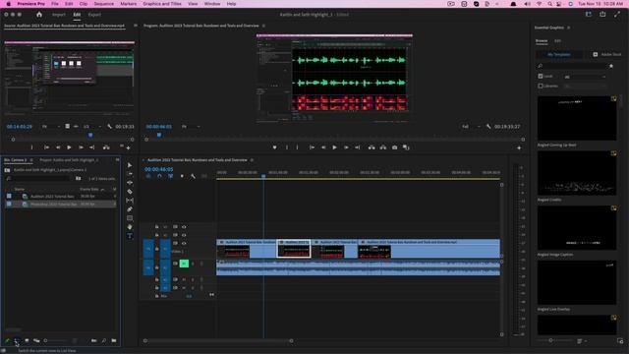Toggle snap in timeline
The image size is (629, 354).
(159, 176)
